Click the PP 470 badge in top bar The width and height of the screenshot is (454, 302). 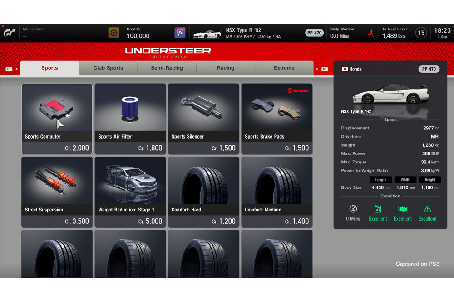point(314,33)
